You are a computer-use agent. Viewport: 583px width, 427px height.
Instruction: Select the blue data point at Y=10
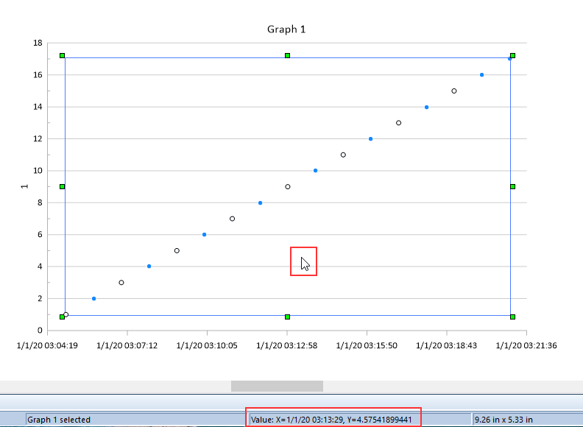(x=315, y=171)
